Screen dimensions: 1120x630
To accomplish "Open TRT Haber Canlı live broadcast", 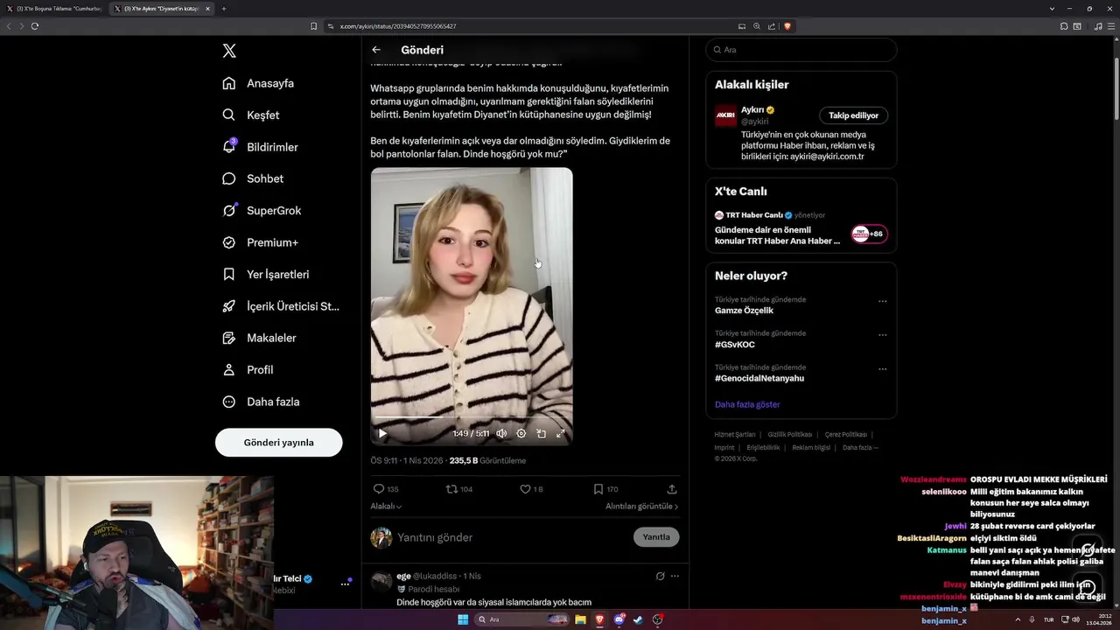I will [801, 227].
